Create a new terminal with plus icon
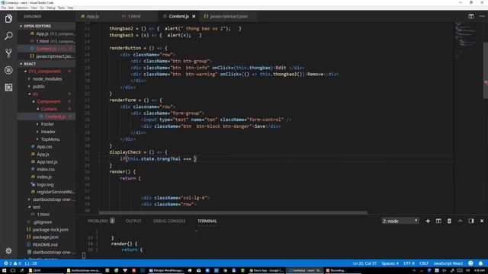This screenshot has height=274, width=488. coord(428,221)
